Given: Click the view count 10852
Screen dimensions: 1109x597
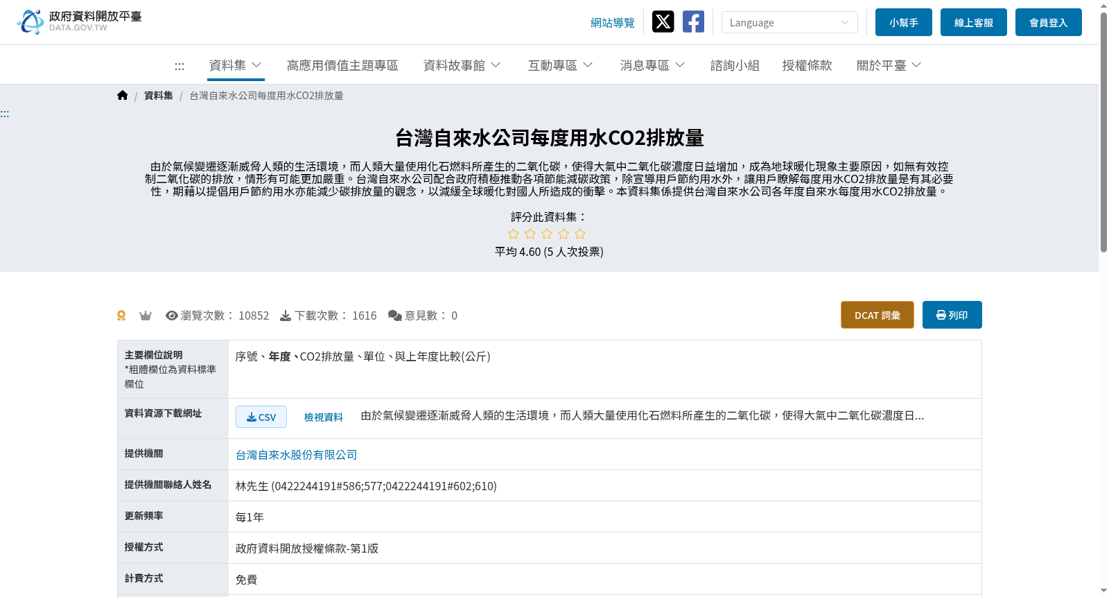Looking at the screenshot, I should tap(254, 315).
